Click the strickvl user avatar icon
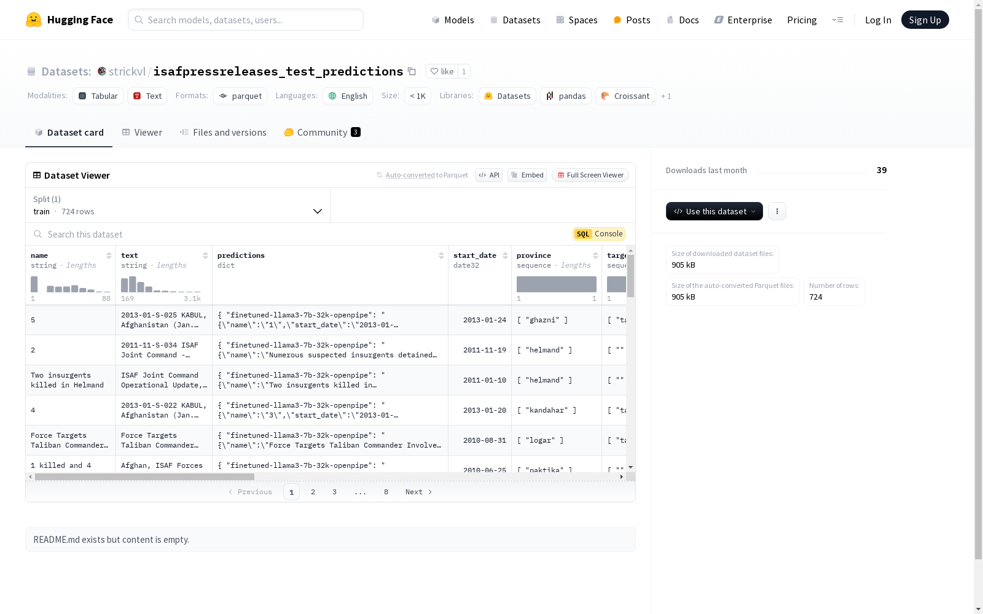Screen dimensions: 983x614 (x=102, y=71)
